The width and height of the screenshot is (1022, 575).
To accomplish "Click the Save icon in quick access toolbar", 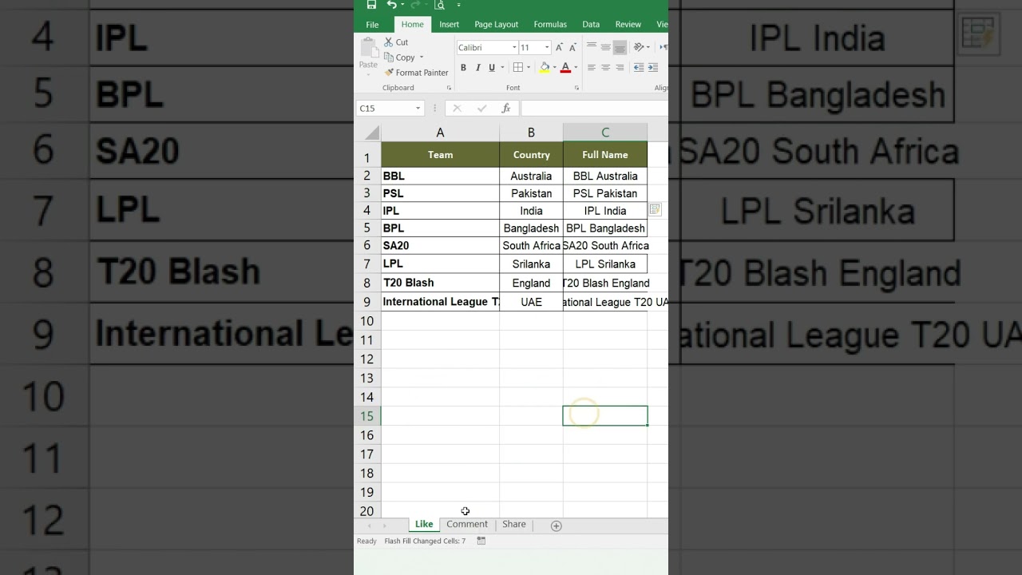I will (371, 5).
